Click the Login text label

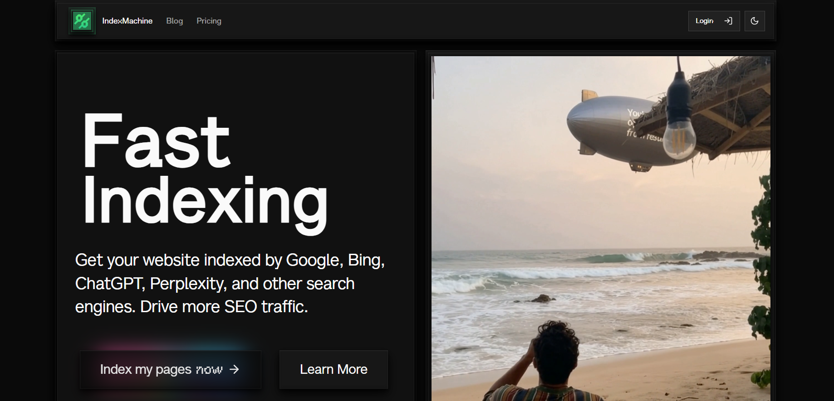click(x=704, y=21)
